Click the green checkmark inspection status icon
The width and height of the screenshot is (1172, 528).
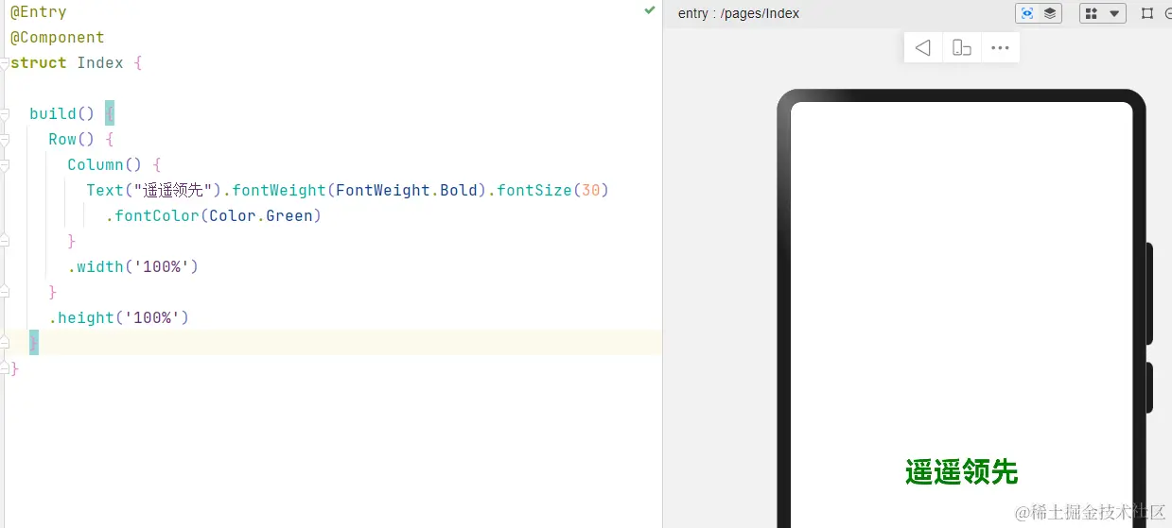650,9
